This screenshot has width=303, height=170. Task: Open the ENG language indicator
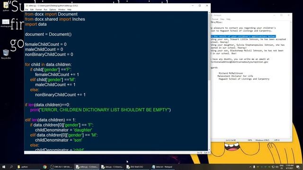click(282, 167)
